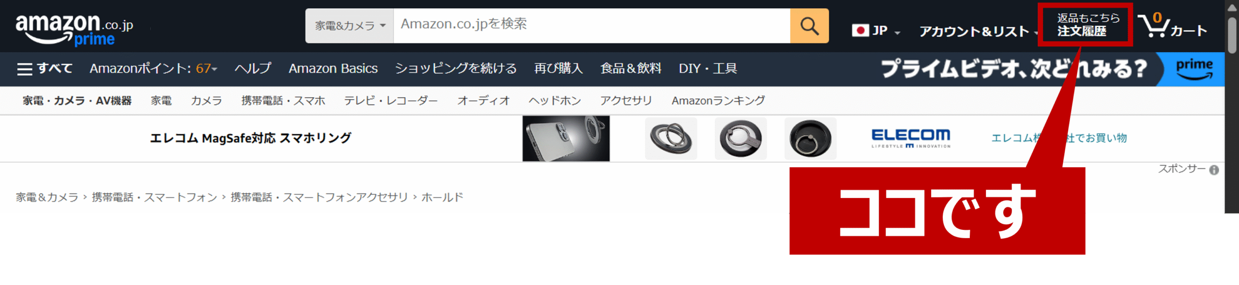Click the 再び購入 link

coord(559,69)
